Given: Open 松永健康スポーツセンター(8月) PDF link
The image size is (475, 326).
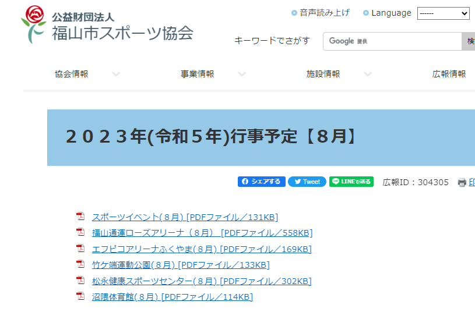Looking at the screenshot, I should (202, 281).
